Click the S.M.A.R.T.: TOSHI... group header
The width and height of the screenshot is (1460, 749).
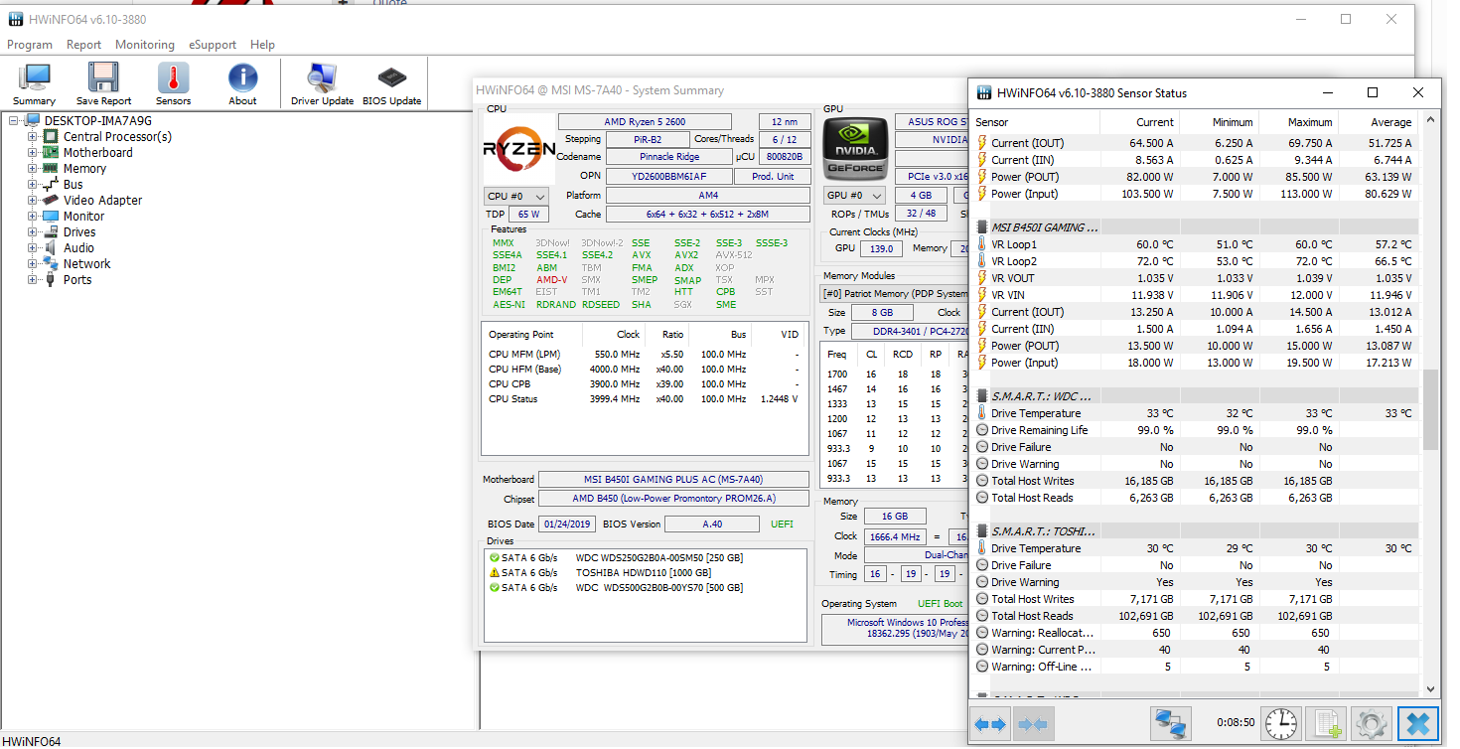point(1196,531)
